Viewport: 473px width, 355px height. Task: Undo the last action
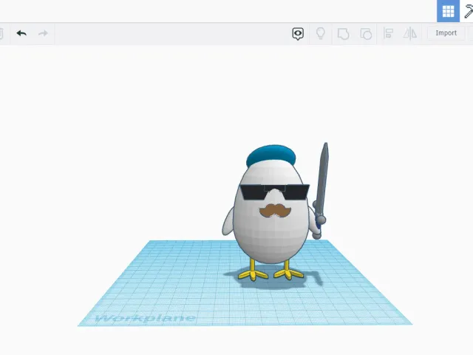(x=21, y=33)
